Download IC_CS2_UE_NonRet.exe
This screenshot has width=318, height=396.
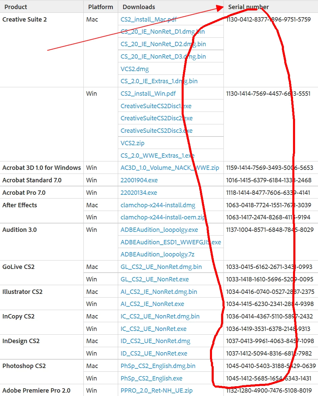(154, 329)
